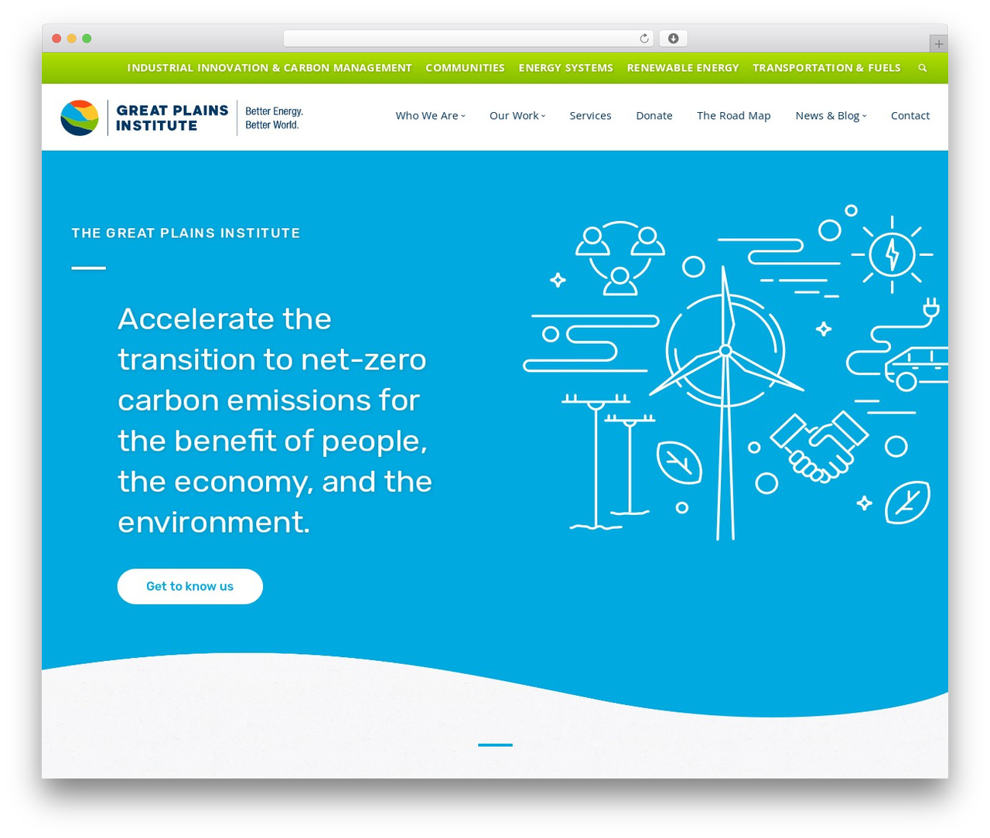Click the sun with lightning bolt illustration
Viewport: 990px width, 838px height.
point(892,254)
